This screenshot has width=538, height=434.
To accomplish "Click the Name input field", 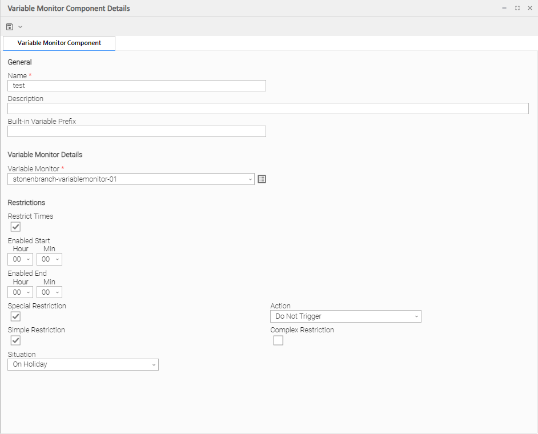I will click(136, 86).
